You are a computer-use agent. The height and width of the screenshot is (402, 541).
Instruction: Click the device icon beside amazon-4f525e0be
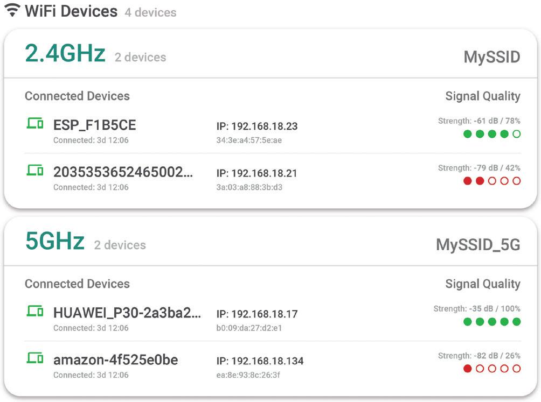coord(35,358)
